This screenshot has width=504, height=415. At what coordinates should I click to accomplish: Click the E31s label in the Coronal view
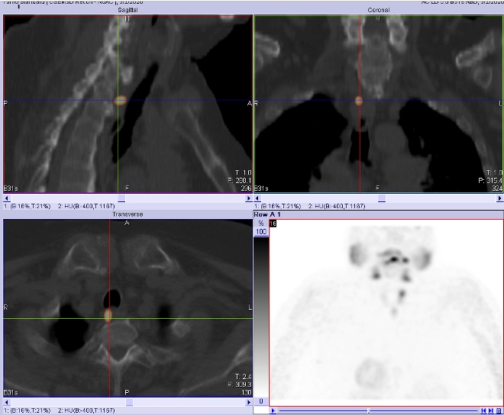(x=261, y=188)
